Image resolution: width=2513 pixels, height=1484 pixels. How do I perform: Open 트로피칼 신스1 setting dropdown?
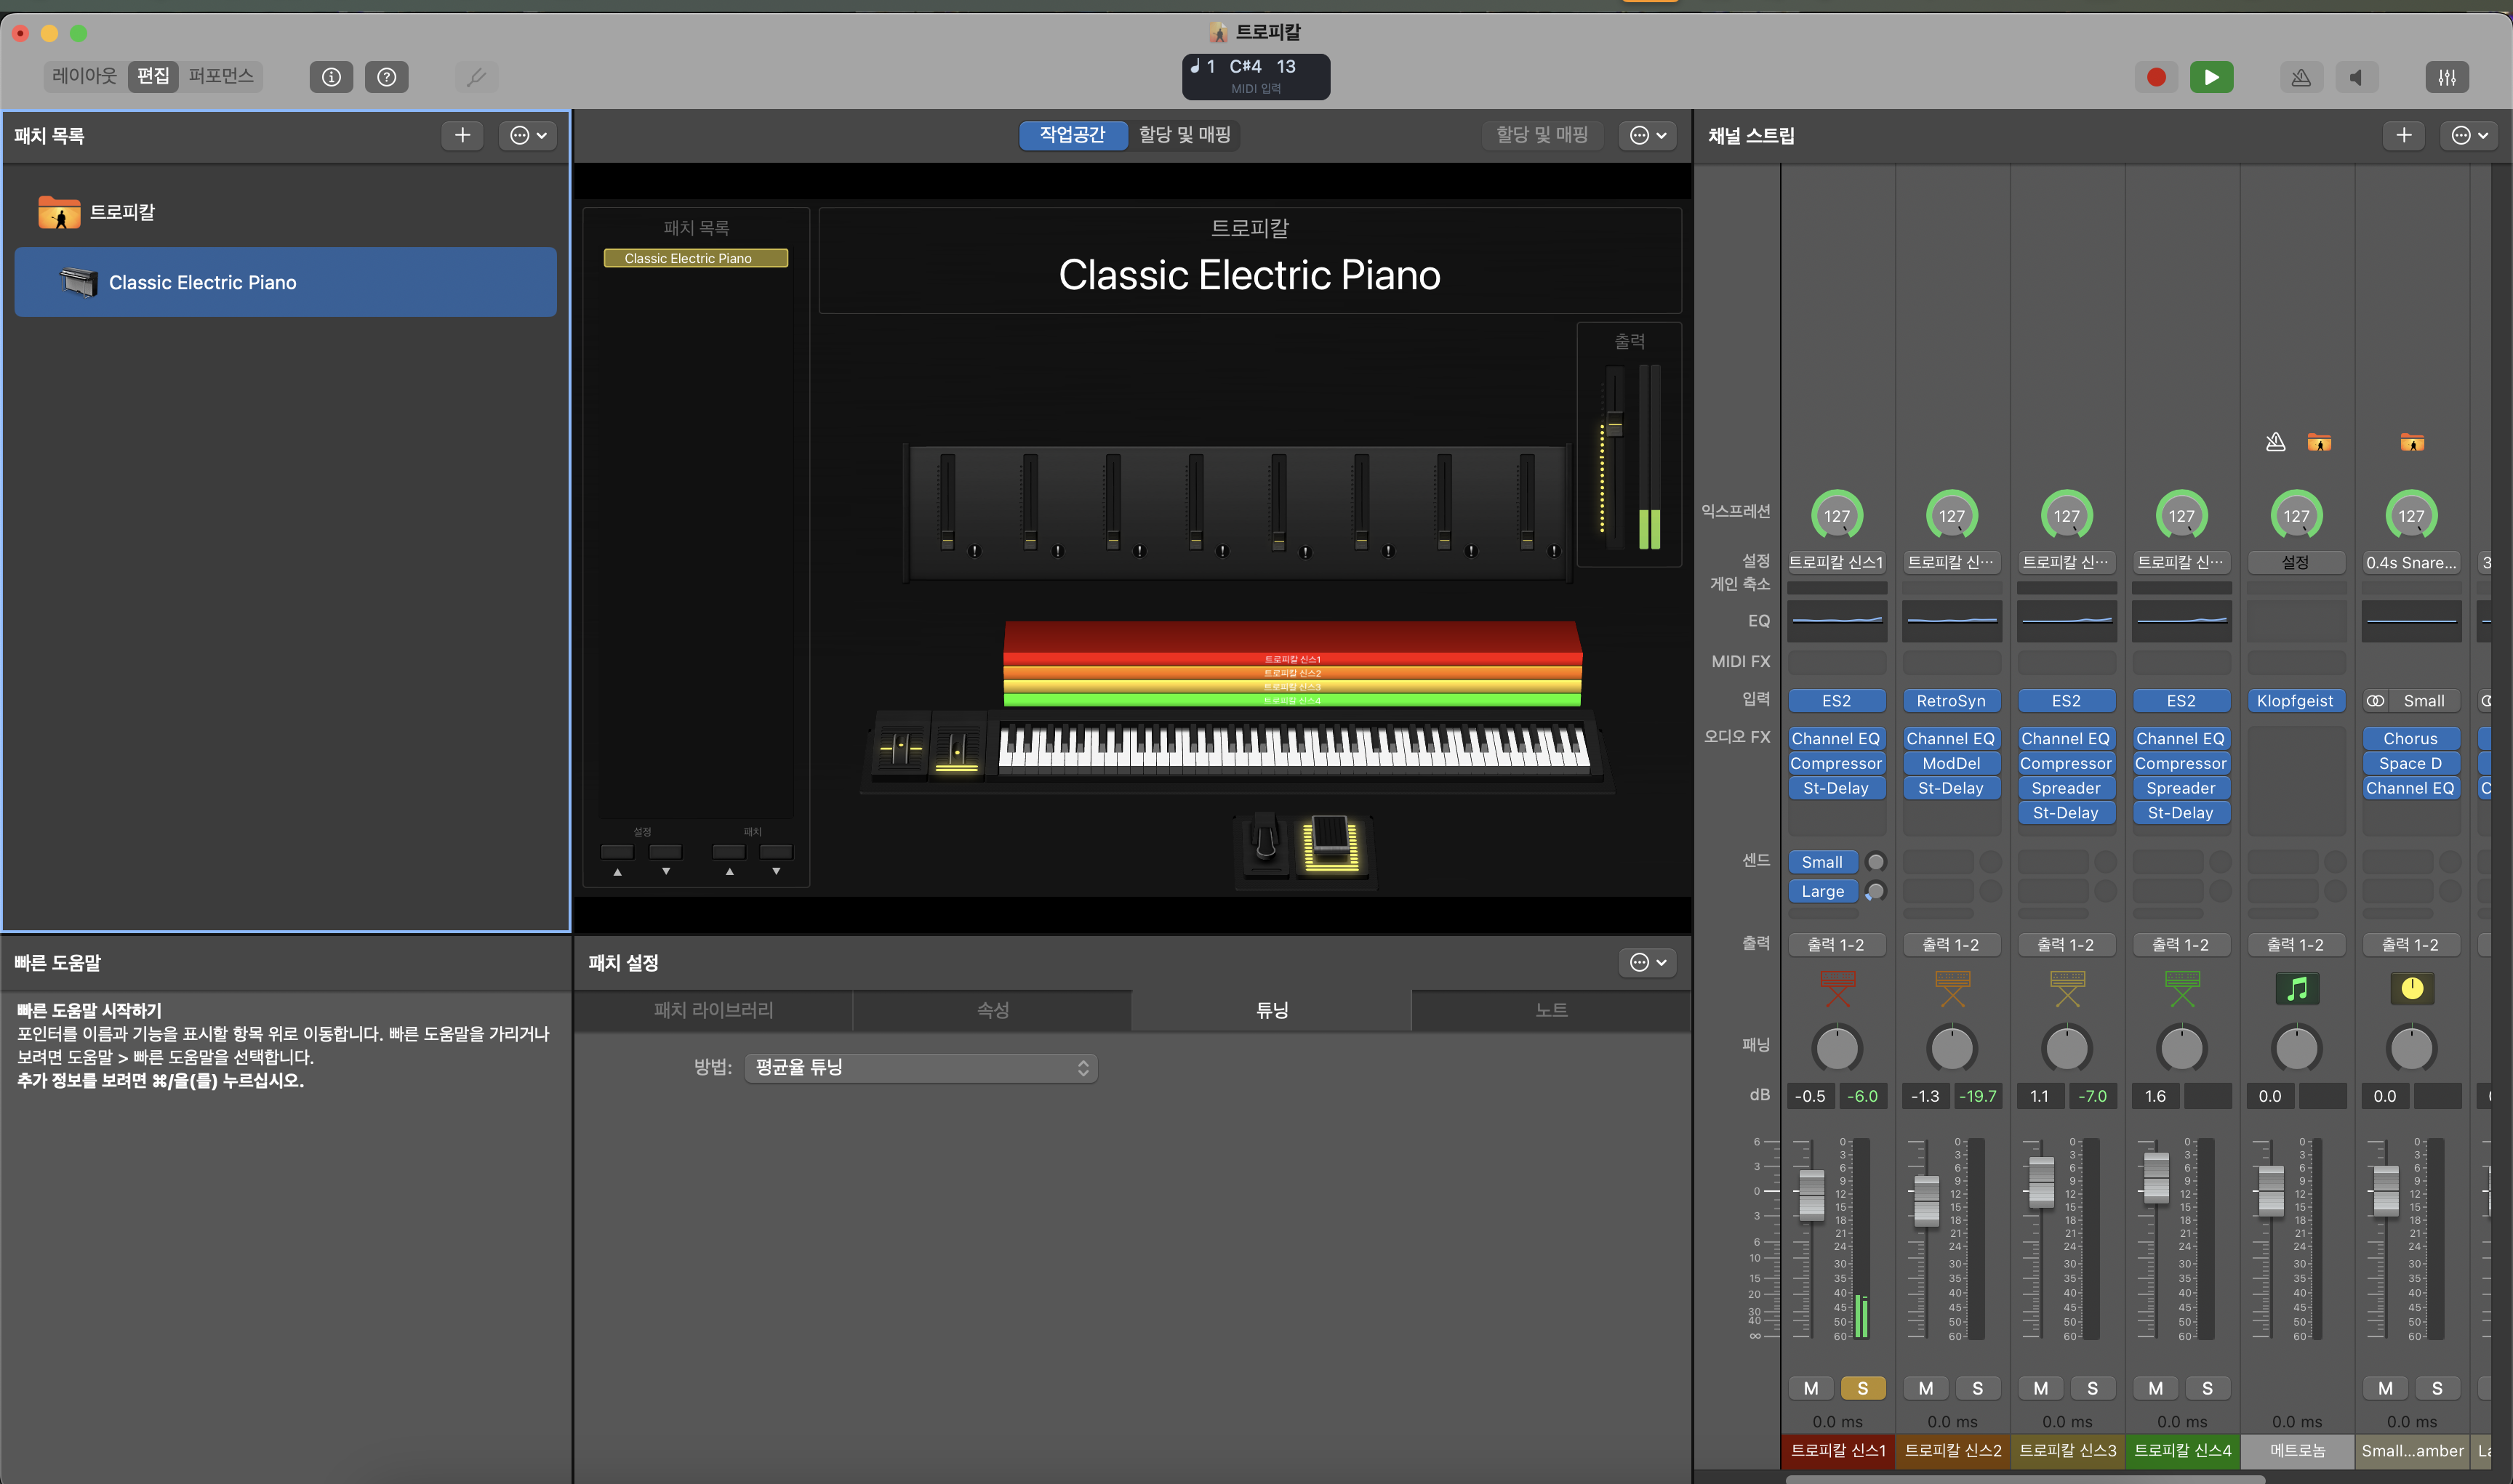1836,562
